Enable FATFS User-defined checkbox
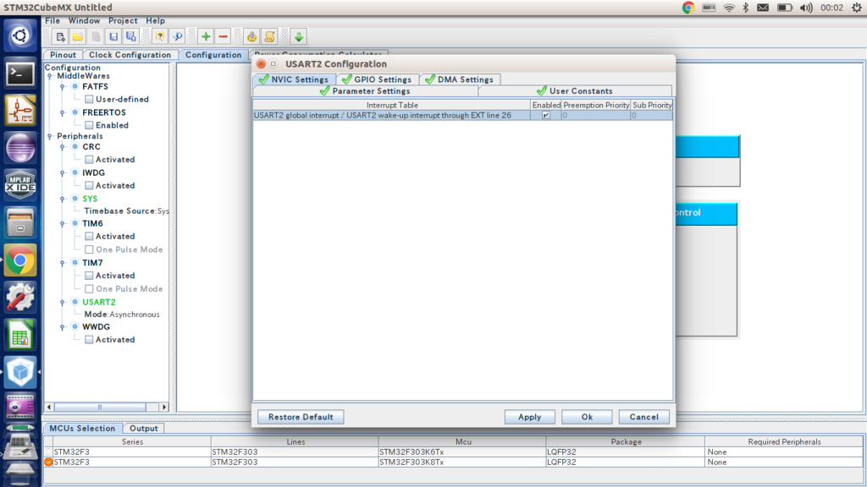The width and height of the screenshot is (867, 487). [89, 100]
